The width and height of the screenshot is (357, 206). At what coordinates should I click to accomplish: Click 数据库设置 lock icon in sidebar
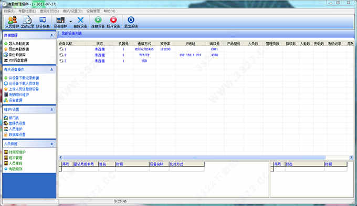(x=6, y=135)
